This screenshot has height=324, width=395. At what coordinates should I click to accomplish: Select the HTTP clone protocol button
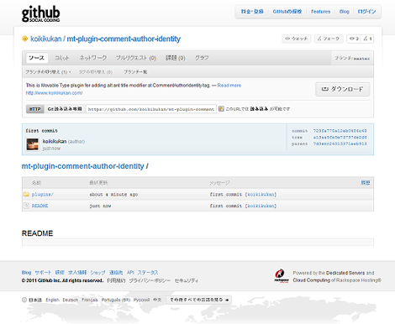(35, 109)
